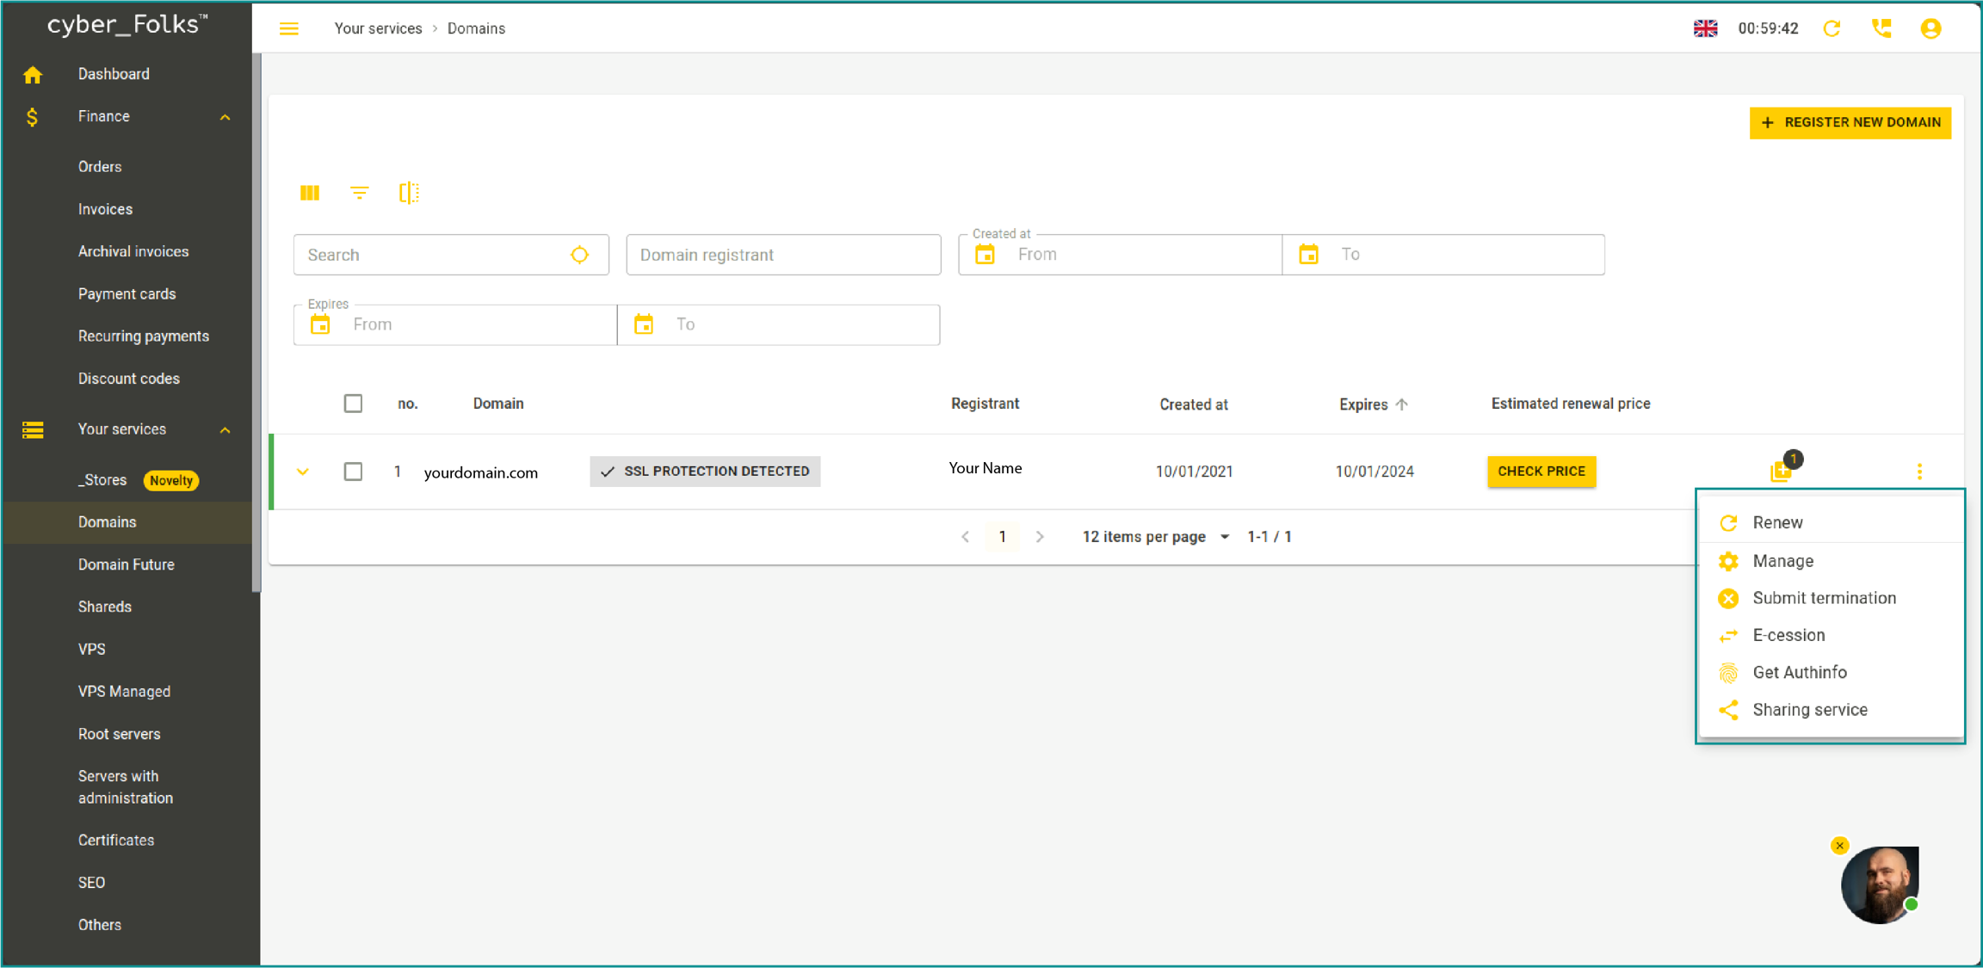The image size is (1983, 968).
Task: Click the columns view icon
Action: pos(310,193)
